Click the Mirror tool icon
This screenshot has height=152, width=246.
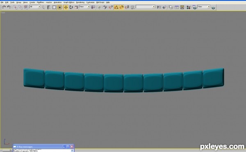159,7
